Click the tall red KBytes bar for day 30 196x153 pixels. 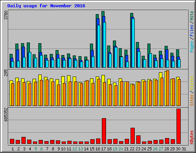point(178,126)
